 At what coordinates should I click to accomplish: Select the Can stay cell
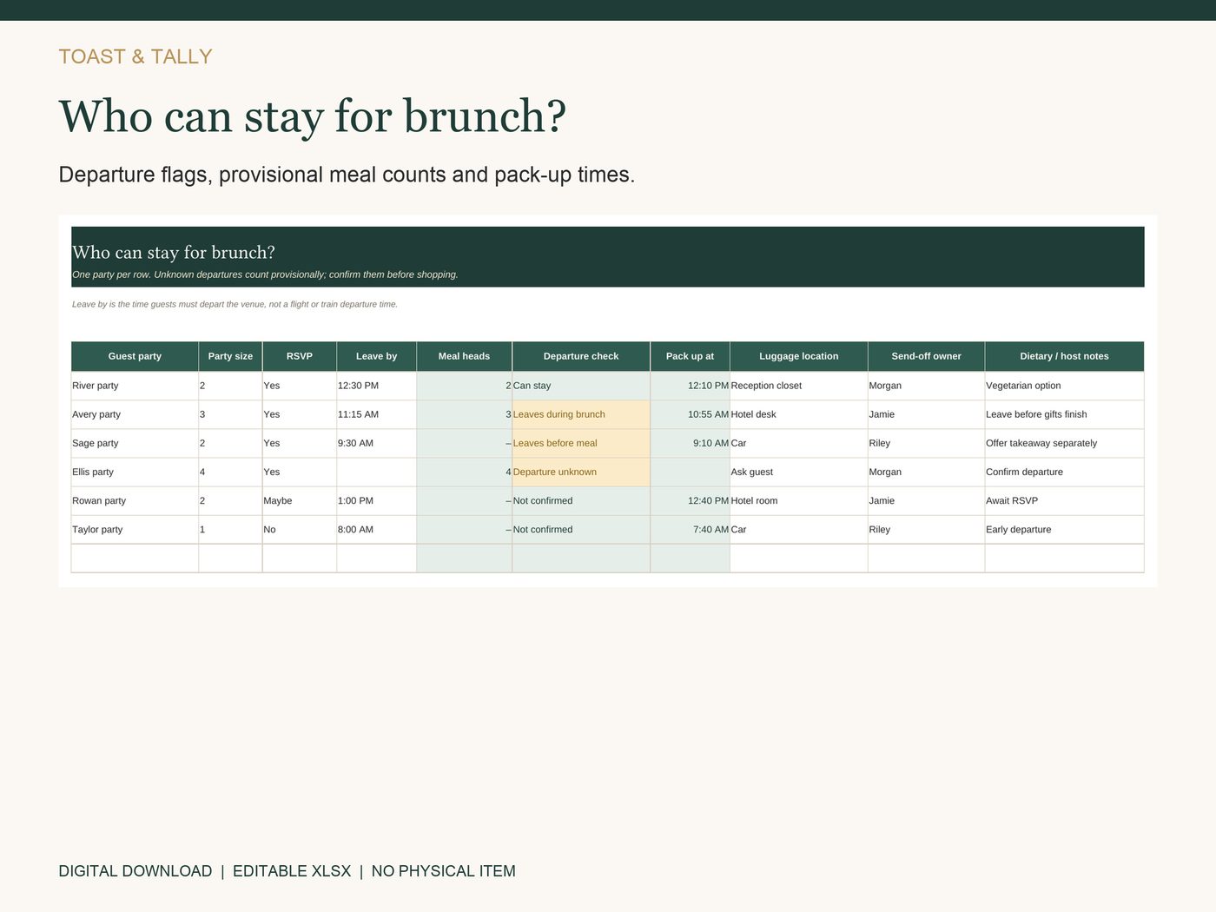[581, 386]
